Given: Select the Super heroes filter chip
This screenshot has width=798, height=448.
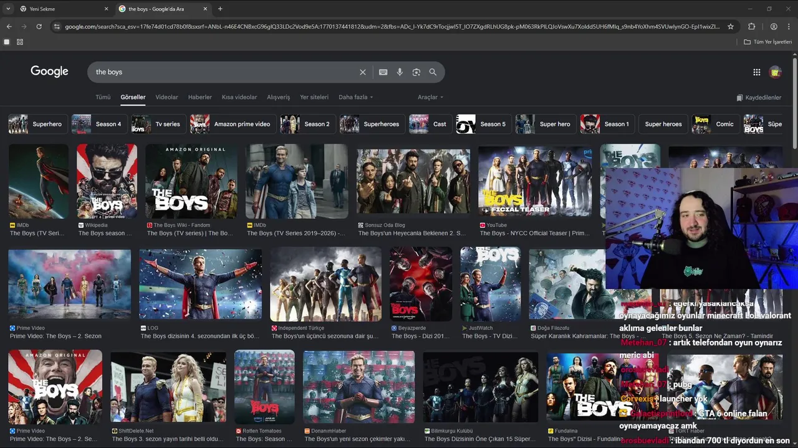Looking at the screenshot, I should [663, 124].
